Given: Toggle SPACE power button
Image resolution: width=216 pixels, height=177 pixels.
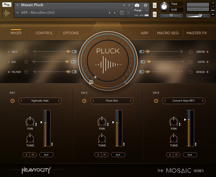Looking at the screenshot, I should pos(190,72).
